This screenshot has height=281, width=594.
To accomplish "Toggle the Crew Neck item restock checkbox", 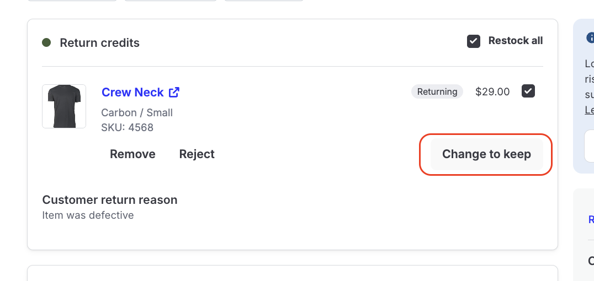I will (x=528, y=91).
